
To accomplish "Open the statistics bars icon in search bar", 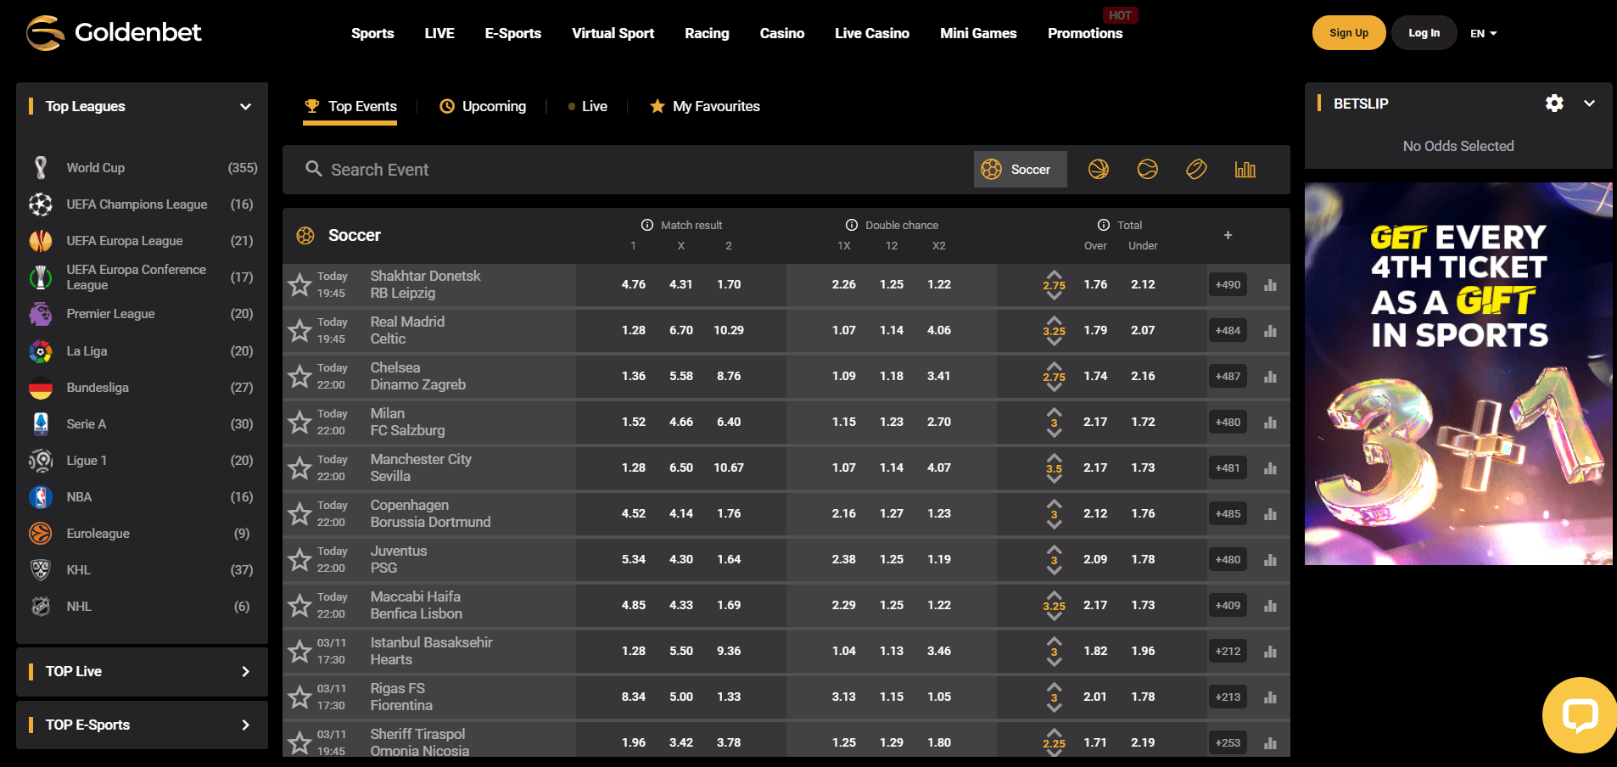I will [x=1245, y=170].
